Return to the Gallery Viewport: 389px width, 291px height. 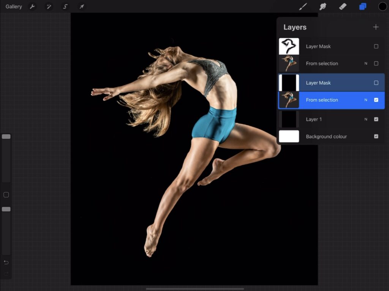[x=14, y=6]
